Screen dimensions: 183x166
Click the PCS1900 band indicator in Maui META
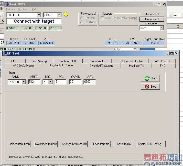(x=56, y=28)
